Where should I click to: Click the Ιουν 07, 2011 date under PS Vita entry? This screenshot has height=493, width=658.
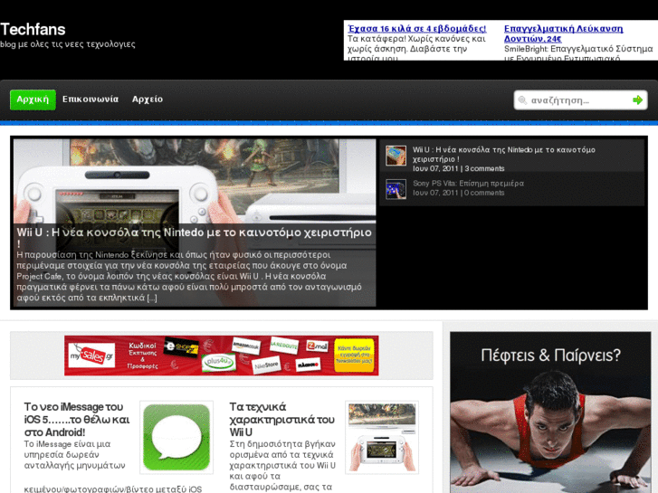[435, 193]
